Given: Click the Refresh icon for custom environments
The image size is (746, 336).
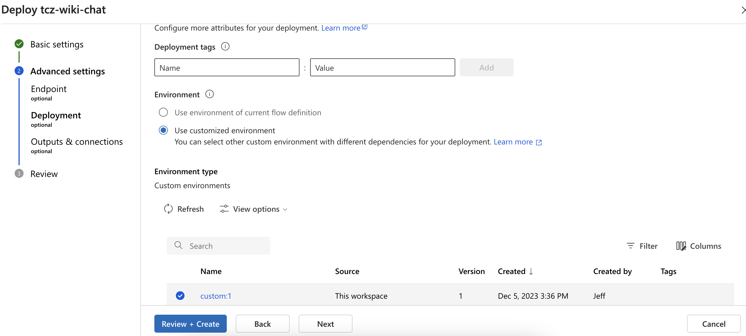Looking at the screenshot, I should [168, 209].
